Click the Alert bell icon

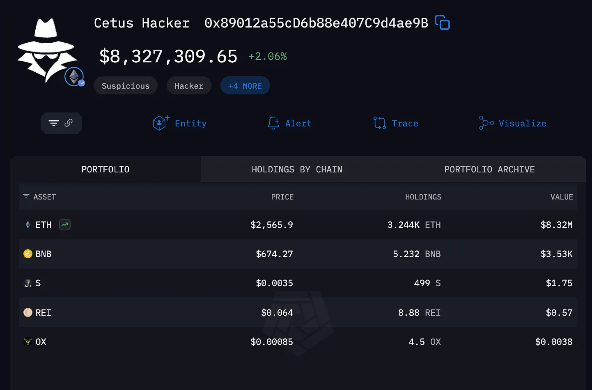coord(273,123)
